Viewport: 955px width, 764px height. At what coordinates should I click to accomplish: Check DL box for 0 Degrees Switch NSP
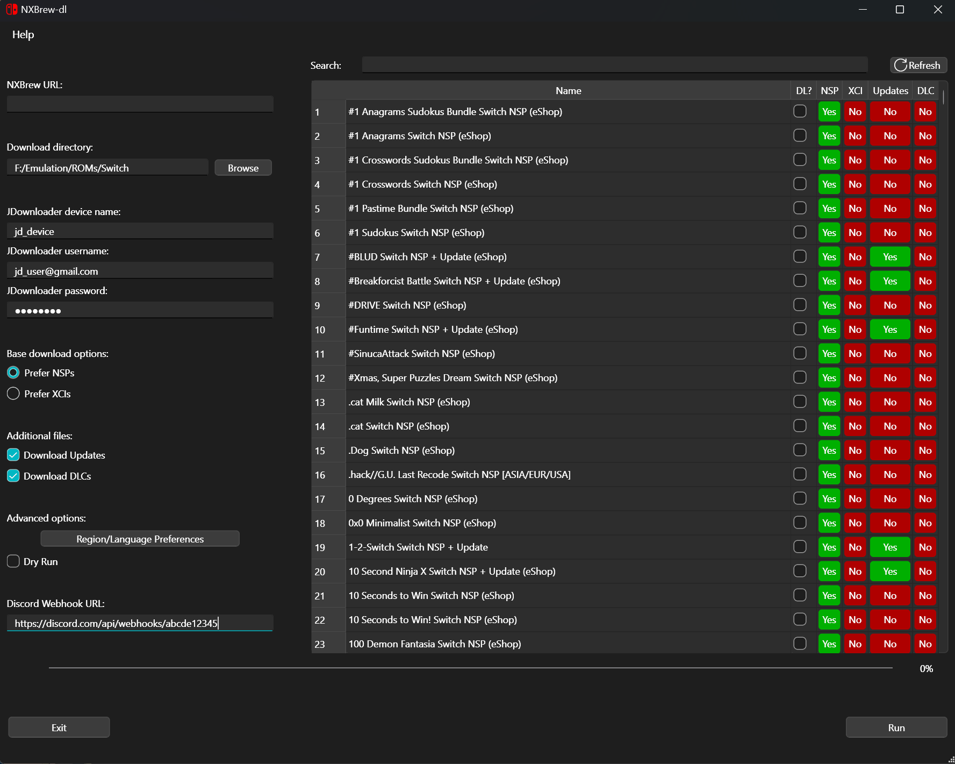coord(800,498)
